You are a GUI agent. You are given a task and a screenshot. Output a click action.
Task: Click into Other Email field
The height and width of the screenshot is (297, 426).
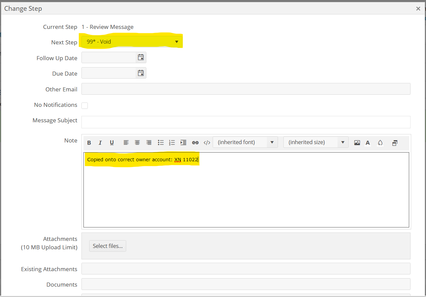246,89
